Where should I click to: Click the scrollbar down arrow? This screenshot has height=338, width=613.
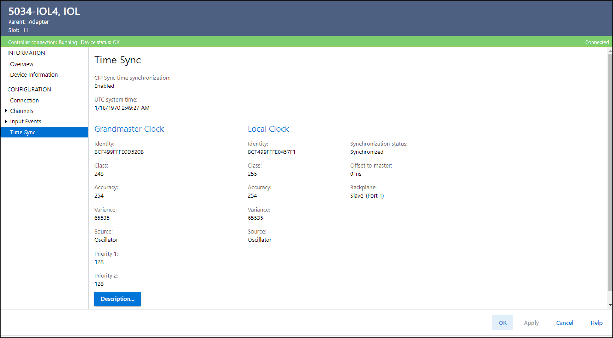click(x=610, y=305)
